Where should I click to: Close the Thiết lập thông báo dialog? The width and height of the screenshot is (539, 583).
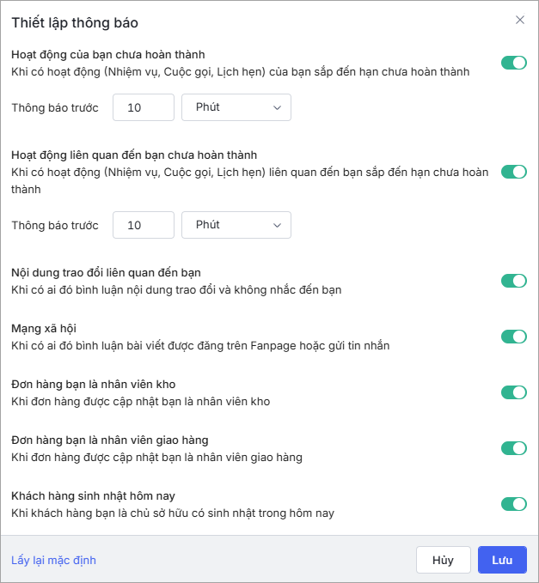(519, 20)
